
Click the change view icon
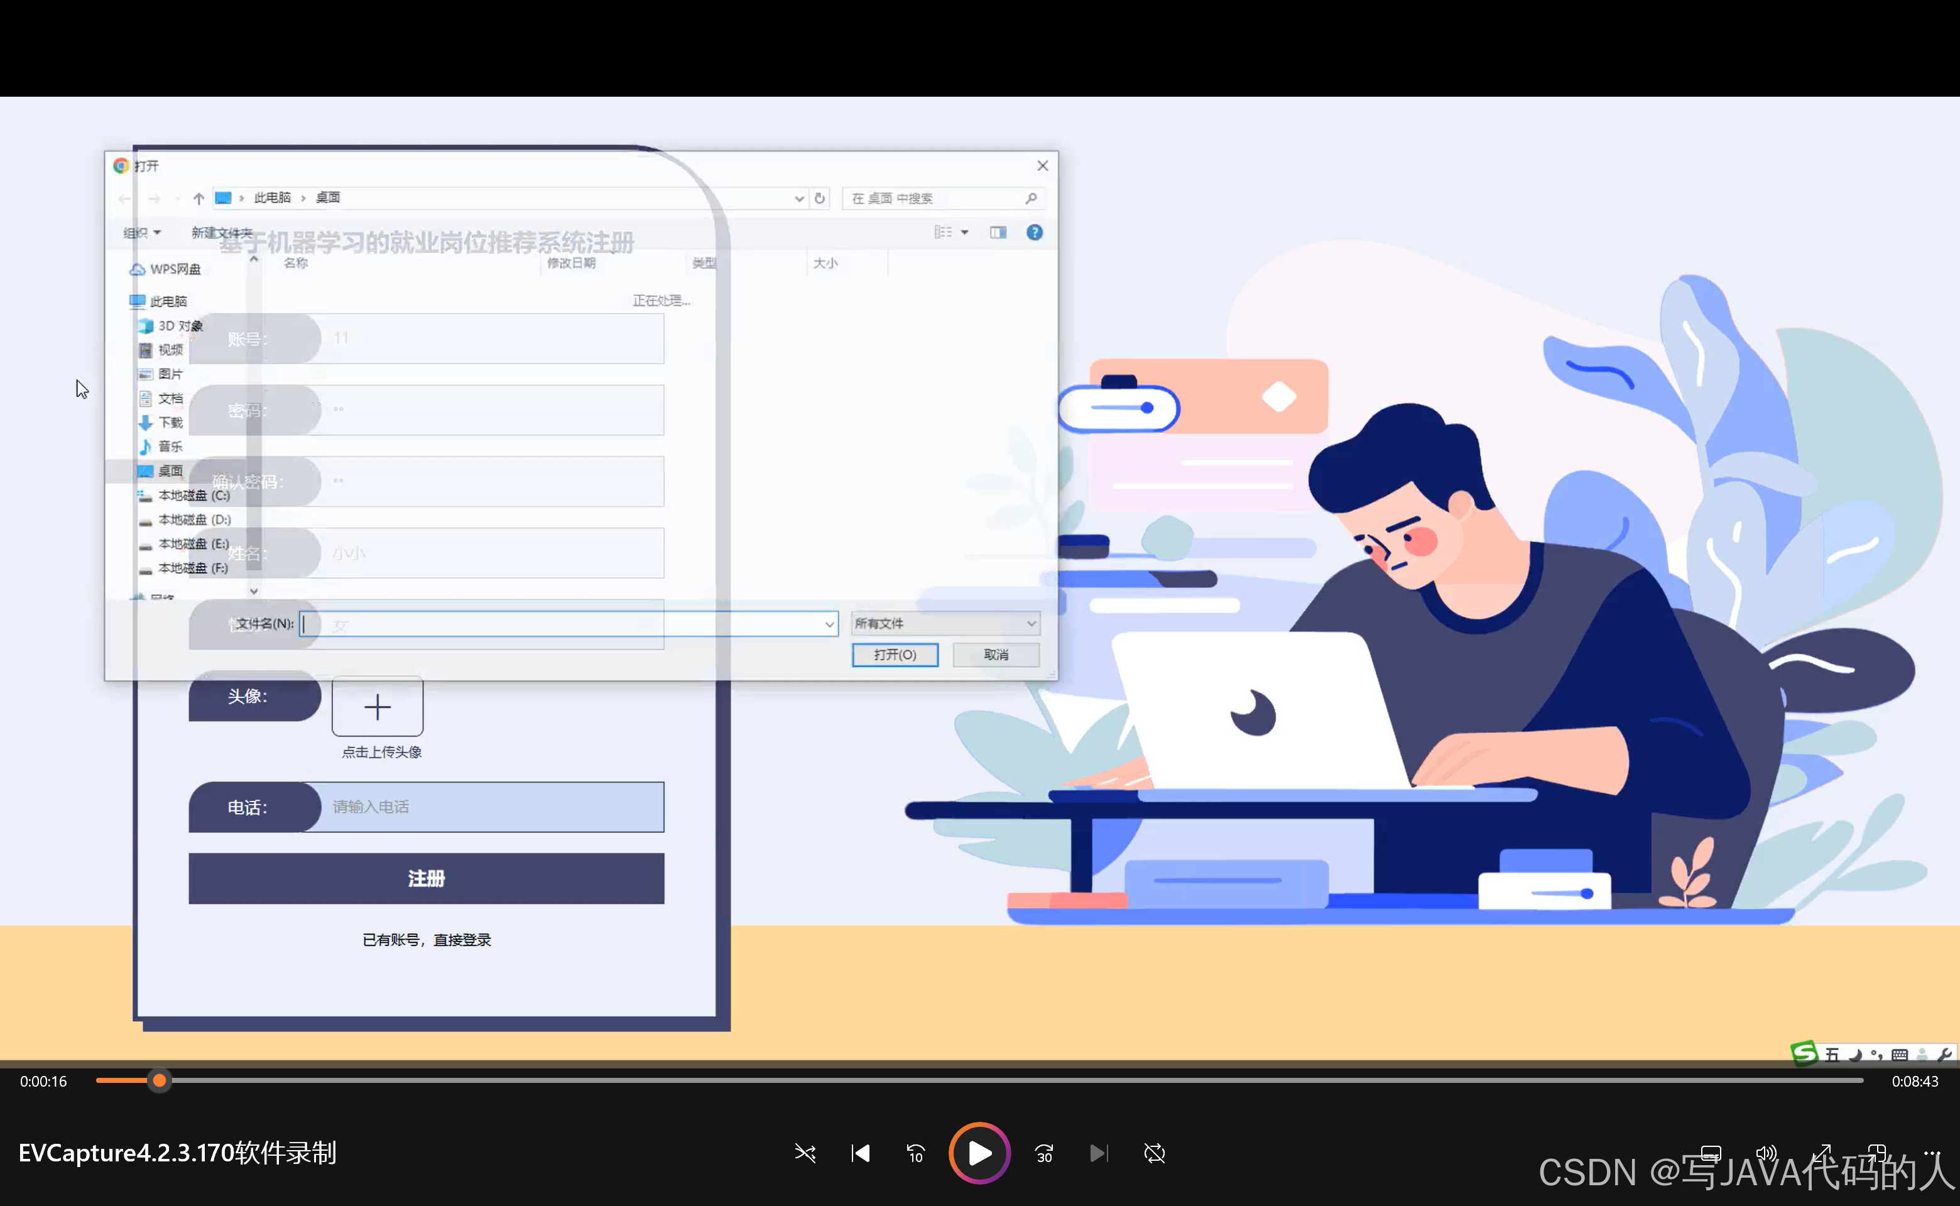pos(943,232)
